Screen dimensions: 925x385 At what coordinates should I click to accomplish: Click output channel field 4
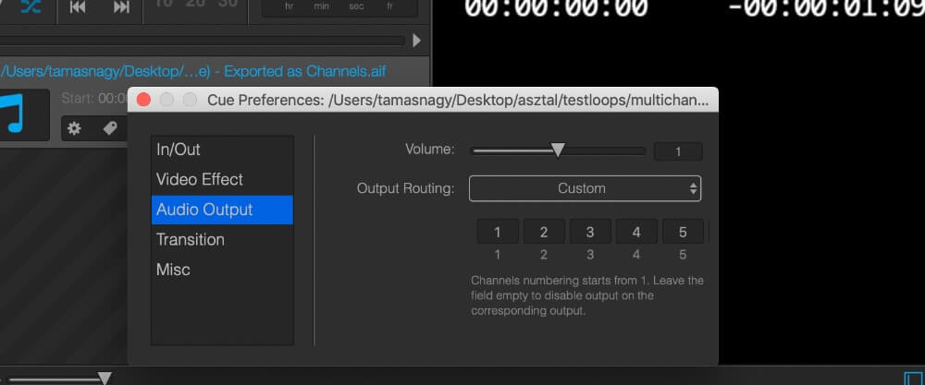(x=636, y=232)
